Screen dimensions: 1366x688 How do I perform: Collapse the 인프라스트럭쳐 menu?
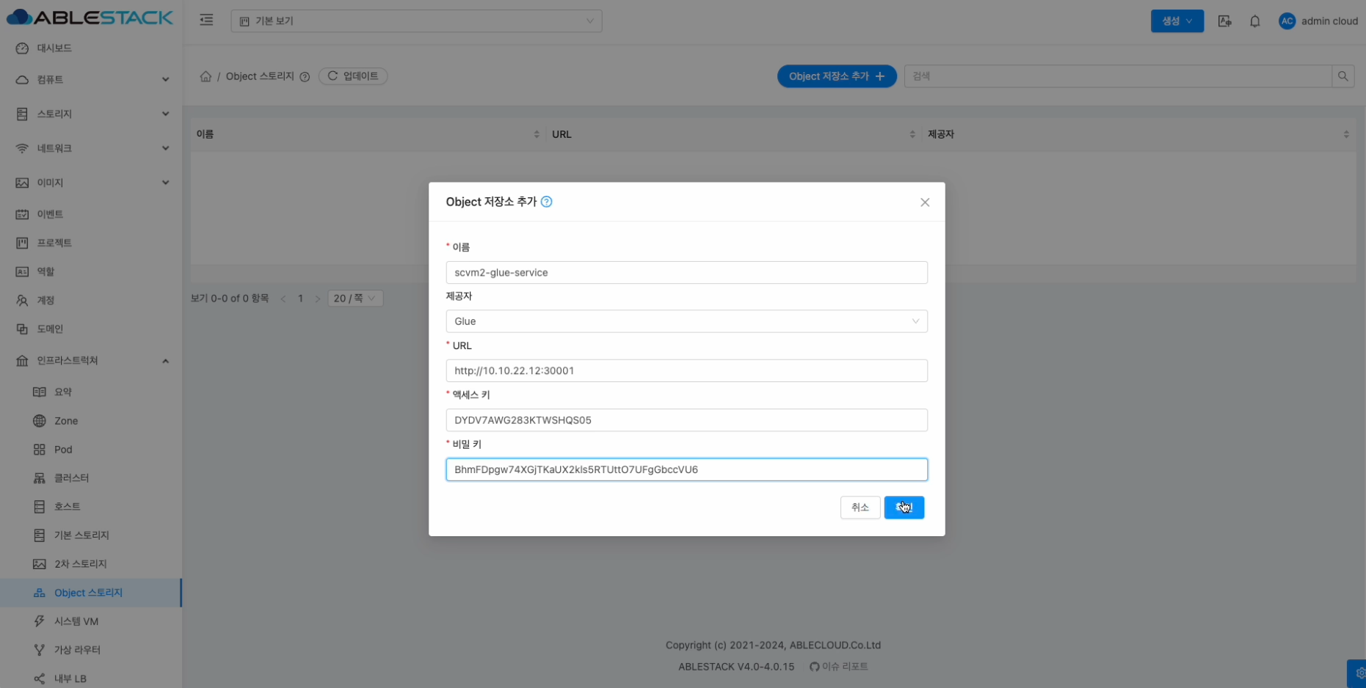pyautogui.click(x=91, y=360)
